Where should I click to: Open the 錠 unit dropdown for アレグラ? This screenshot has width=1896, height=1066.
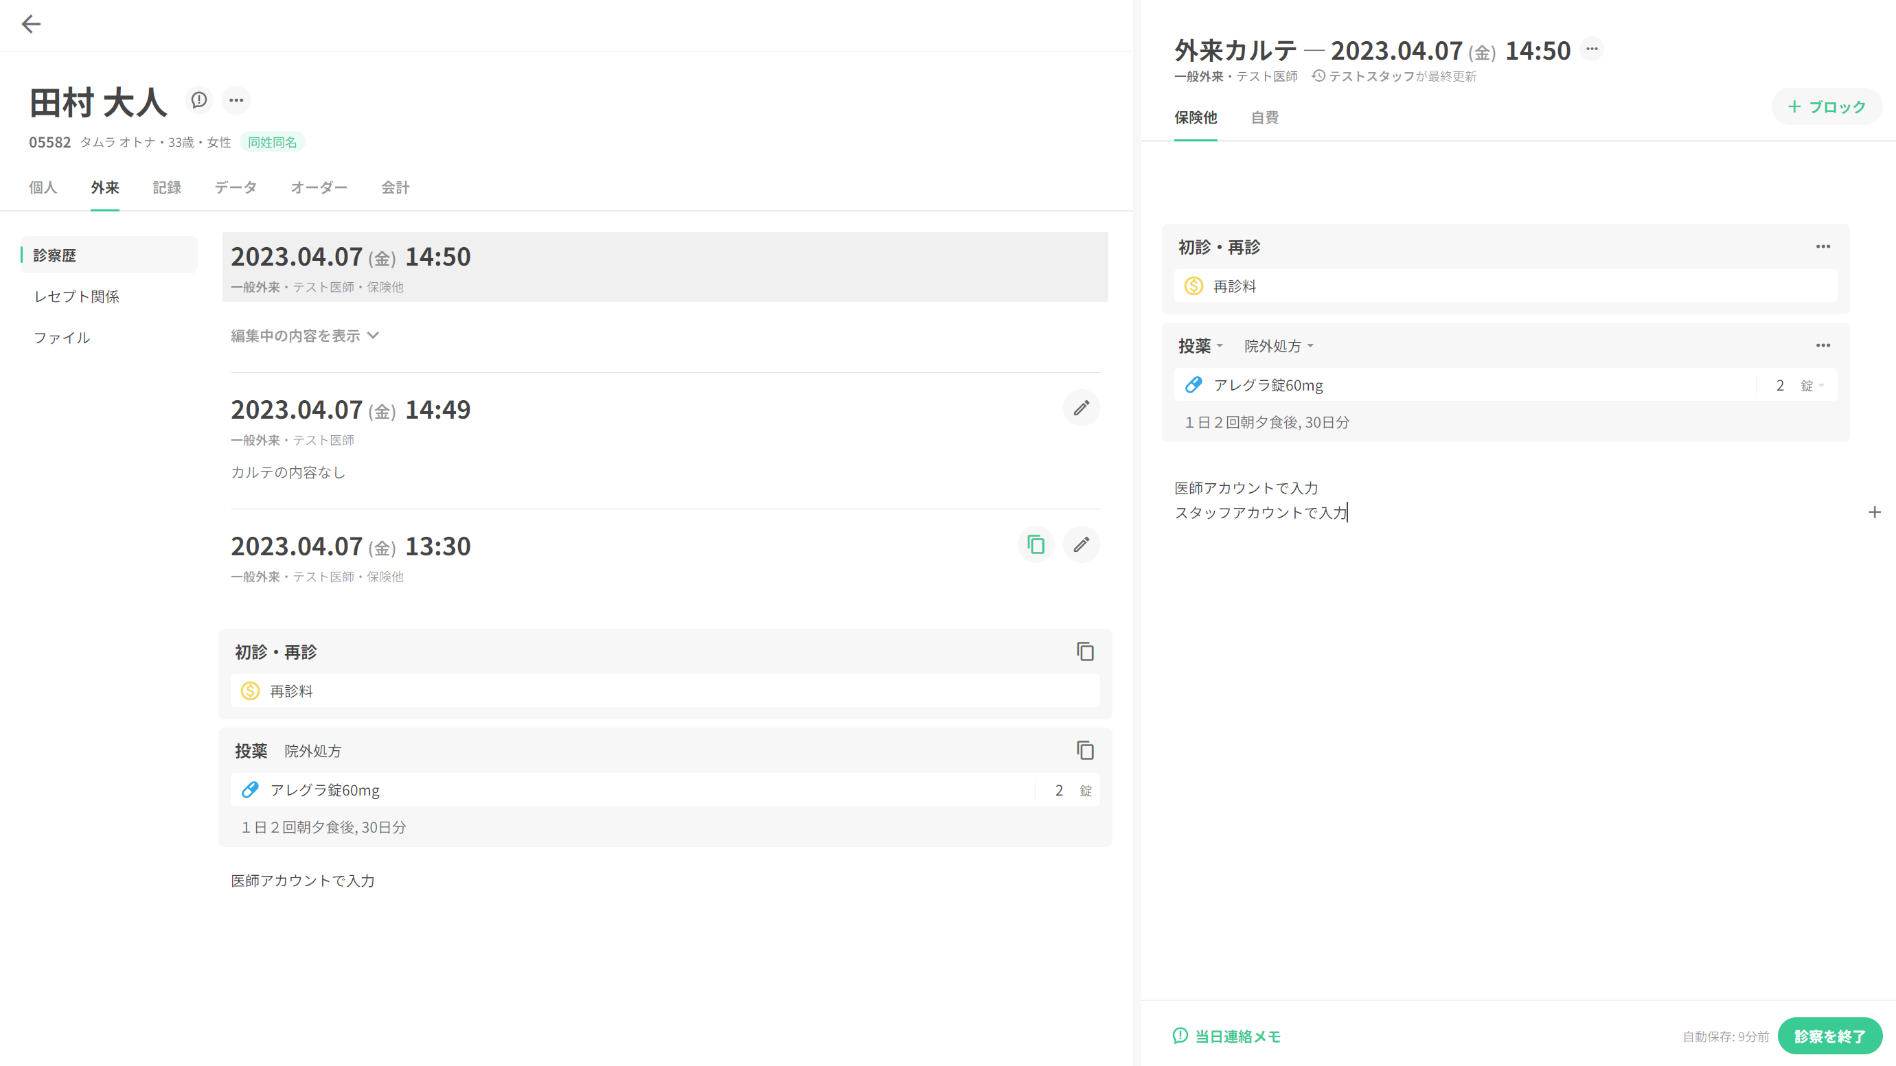click(x=1812, y=386)
